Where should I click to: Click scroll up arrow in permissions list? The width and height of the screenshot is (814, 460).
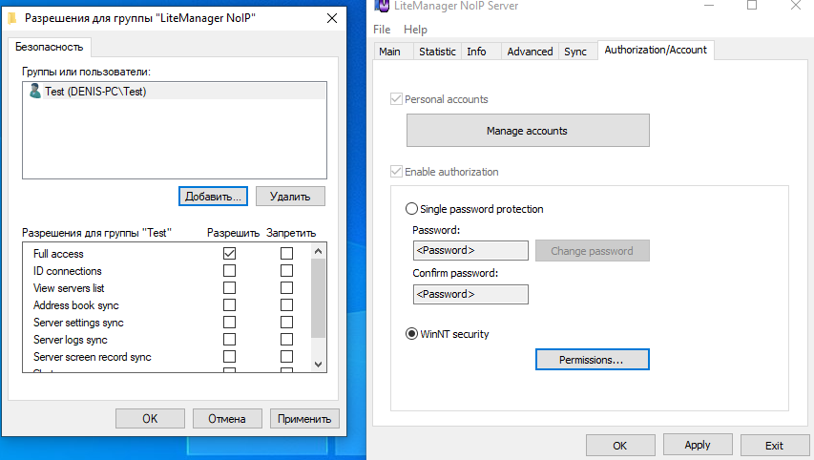pyautogui.click(x=318, y=251)
